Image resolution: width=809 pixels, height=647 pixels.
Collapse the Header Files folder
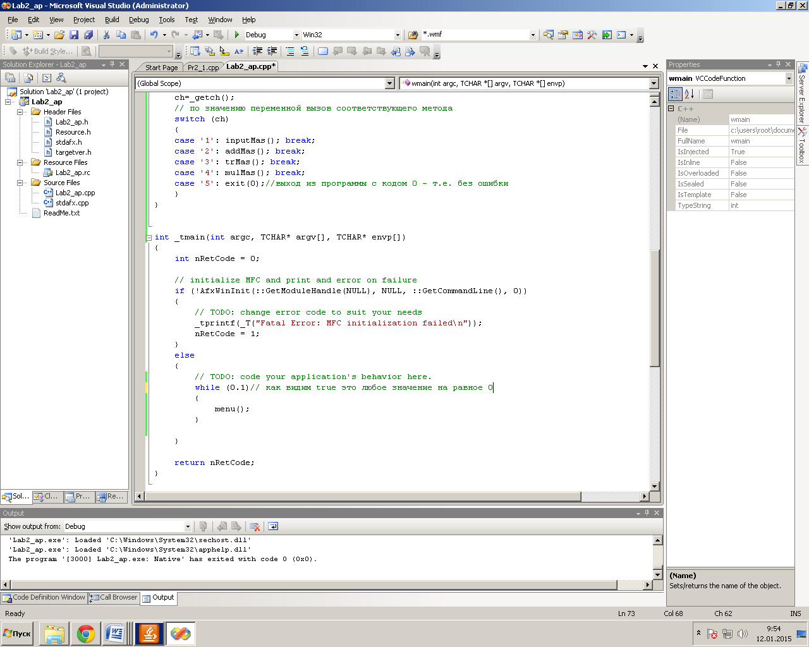[20, 112]
